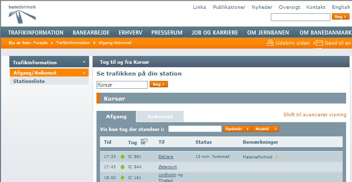
Task: Click the train clock icon in Tog column header
Action: (144, 142)
